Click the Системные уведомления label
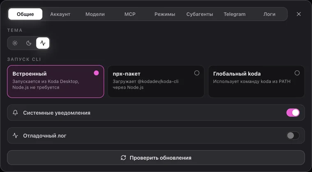Viewport: 312px width, 172px height. point(57,113)
